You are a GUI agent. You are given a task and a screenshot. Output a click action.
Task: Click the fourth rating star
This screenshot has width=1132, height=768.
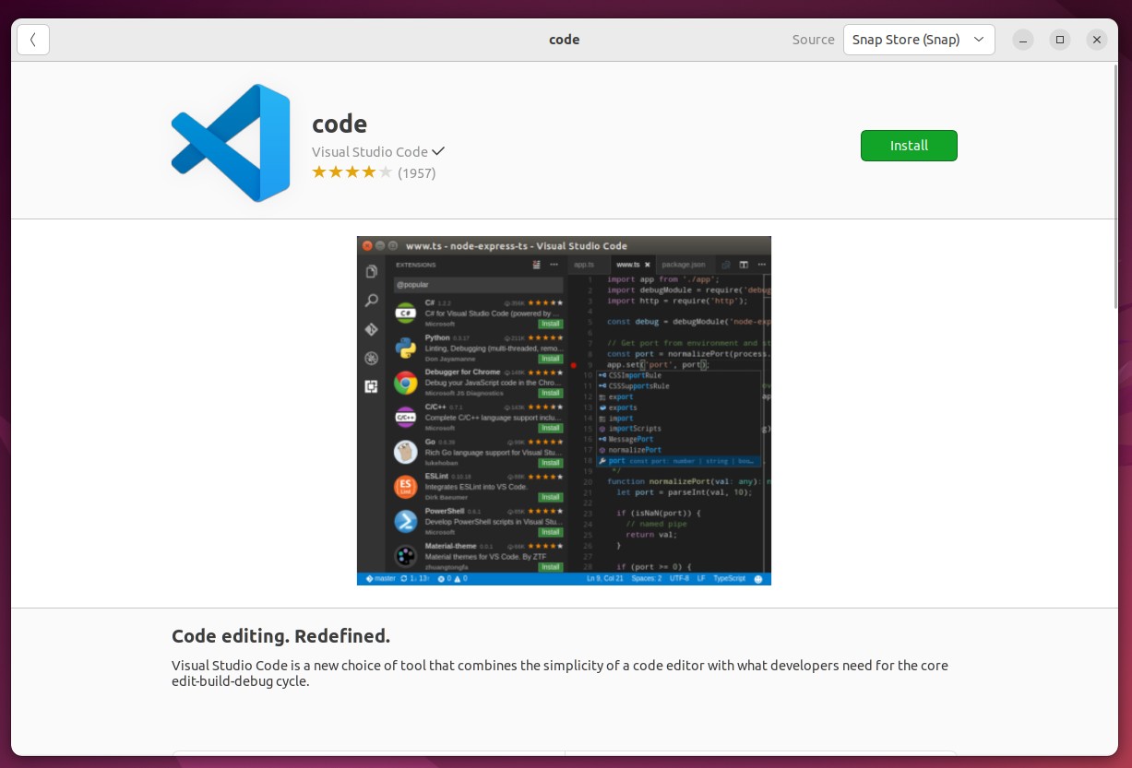(x=368, y=171)
